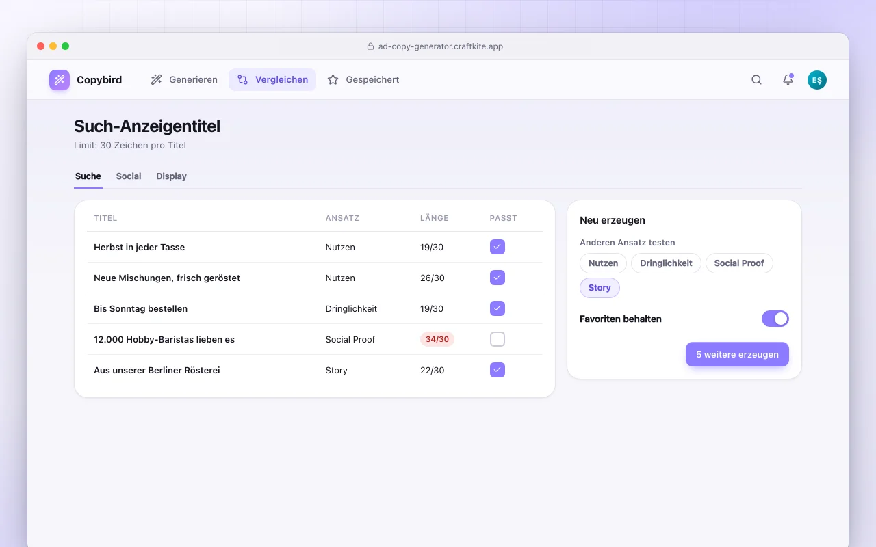Click the lock icon in address bar
Viewport: 876px width, 547px height.
371,46
